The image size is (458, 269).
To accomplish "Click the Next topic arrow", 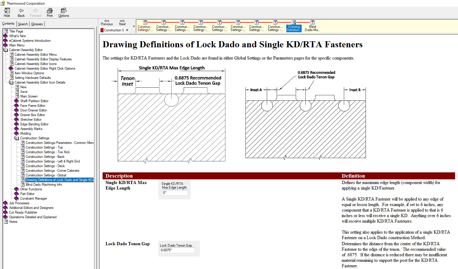I will (x=122, y=21).
